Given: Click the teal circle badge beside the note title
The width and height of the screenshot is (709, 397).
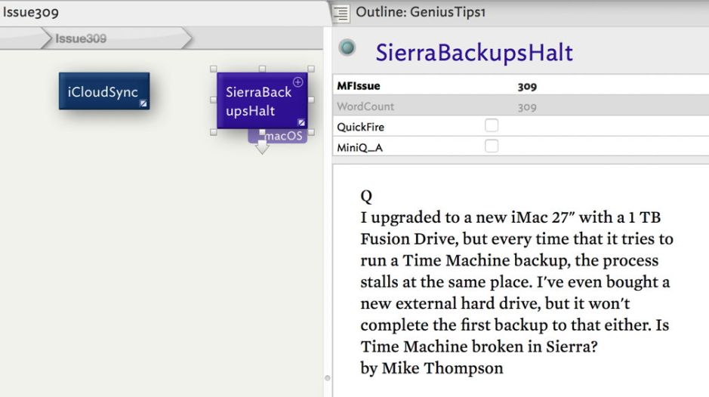Looking at the screenshot, I should pyautogui.click(x=347, y=49).
